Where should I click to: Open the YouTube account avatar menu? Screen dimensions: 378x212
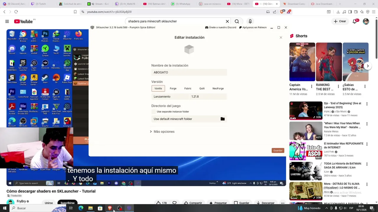tap(366, 21)
